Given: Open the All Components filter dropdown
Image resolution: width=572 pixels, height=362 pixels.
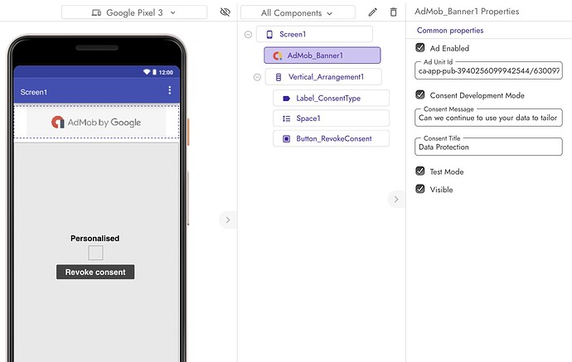Looking at the screenshot, I should coord(296,13).
